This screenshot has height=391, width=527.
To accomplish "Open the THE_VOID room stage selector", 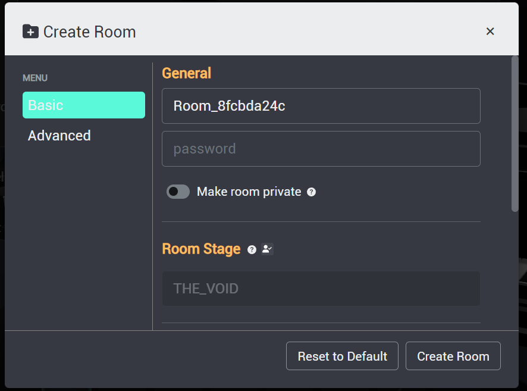I will point(321,289).
